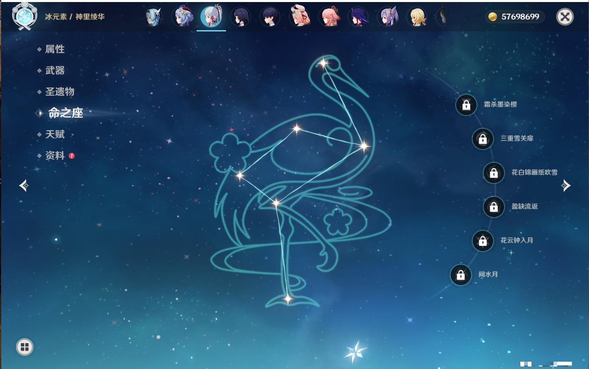The height and width of the screenshot is (369, 589).
Task: Go to the 武器 weapon page
Action: pyautogui.click(x=55, y=71)
